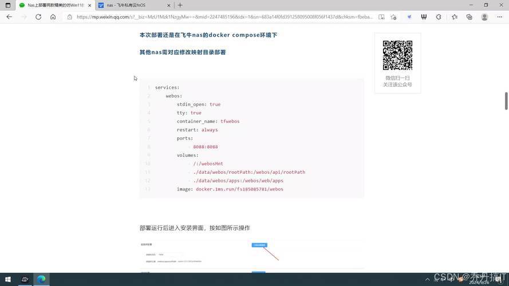Click 'container_name: tfwebos' line

(208, 121)
